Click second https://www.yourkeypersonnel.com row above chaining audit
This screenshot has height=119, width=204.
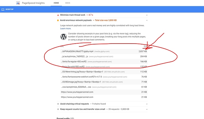[x=104, y=97]
